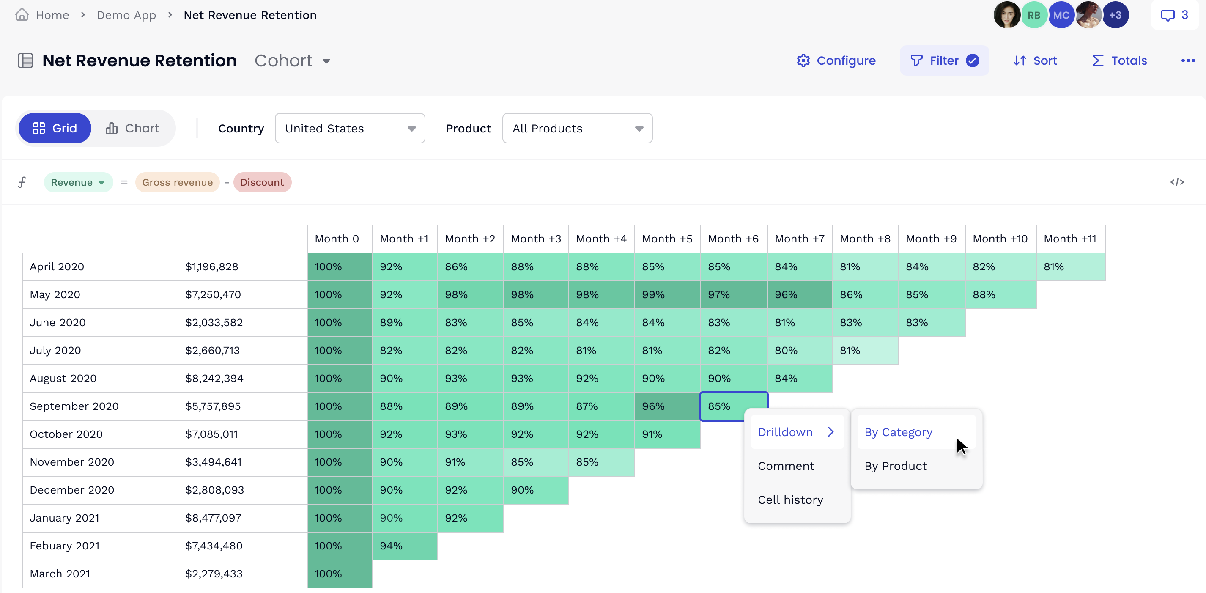Switch to Chart view
The image size is (1206, 593).
point(132,128)
